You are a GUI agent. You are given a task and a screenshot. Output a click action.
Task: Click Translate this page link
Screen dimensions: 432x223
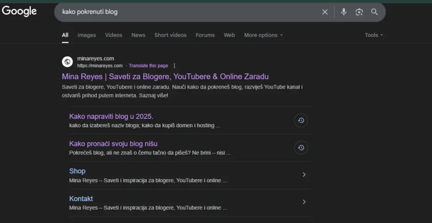click(148, 66)
